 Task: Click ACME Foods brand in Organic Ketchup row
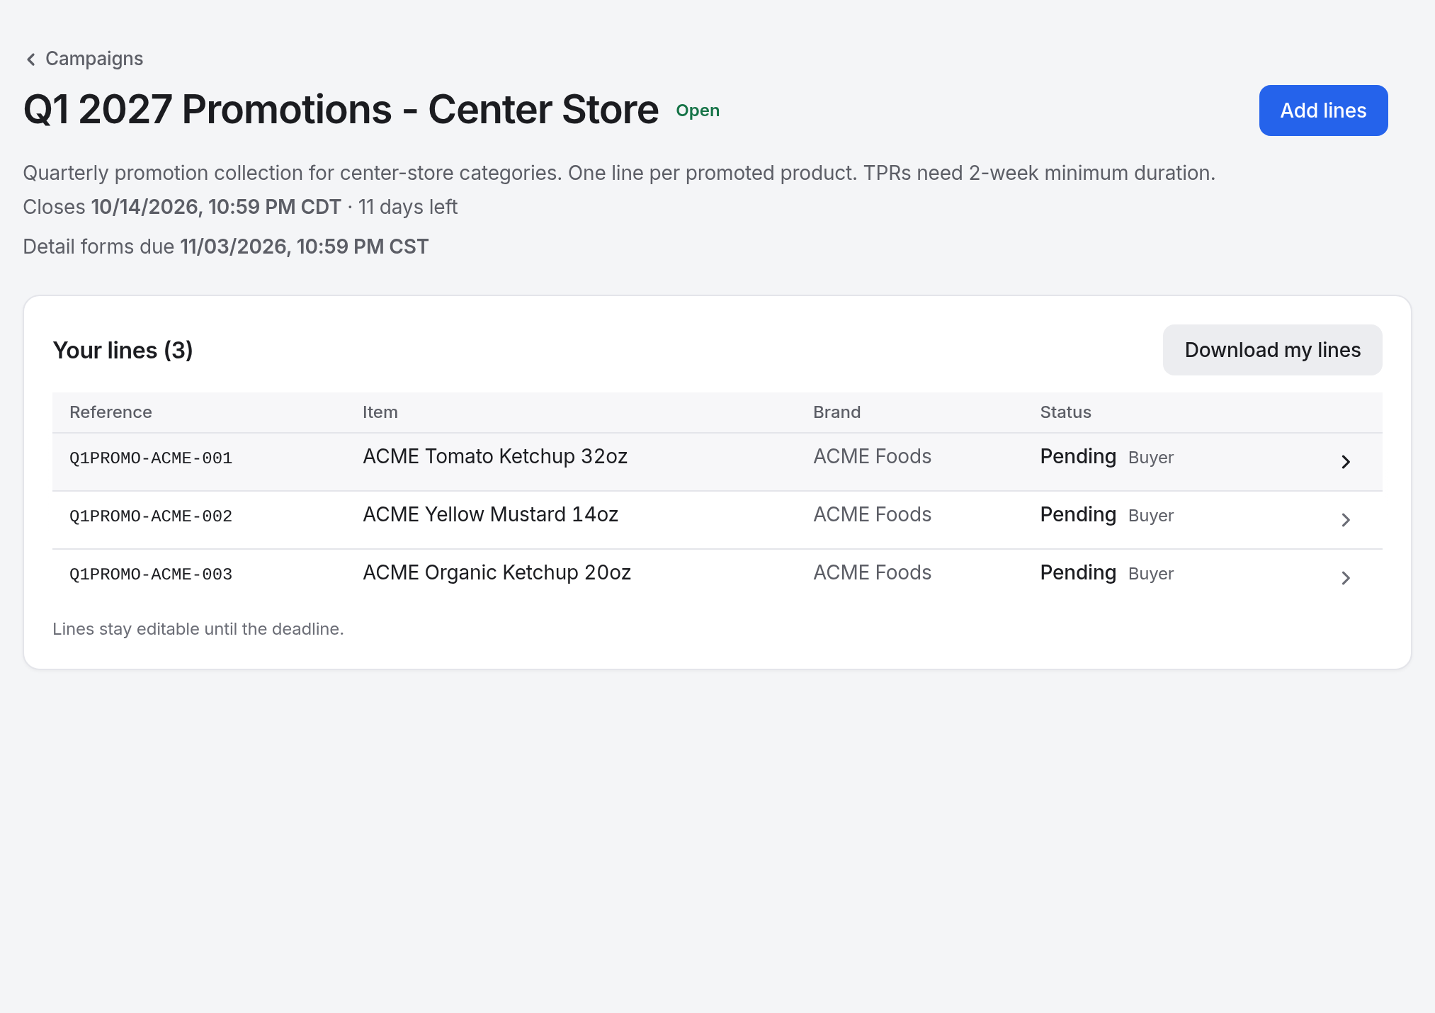[872, 572]
